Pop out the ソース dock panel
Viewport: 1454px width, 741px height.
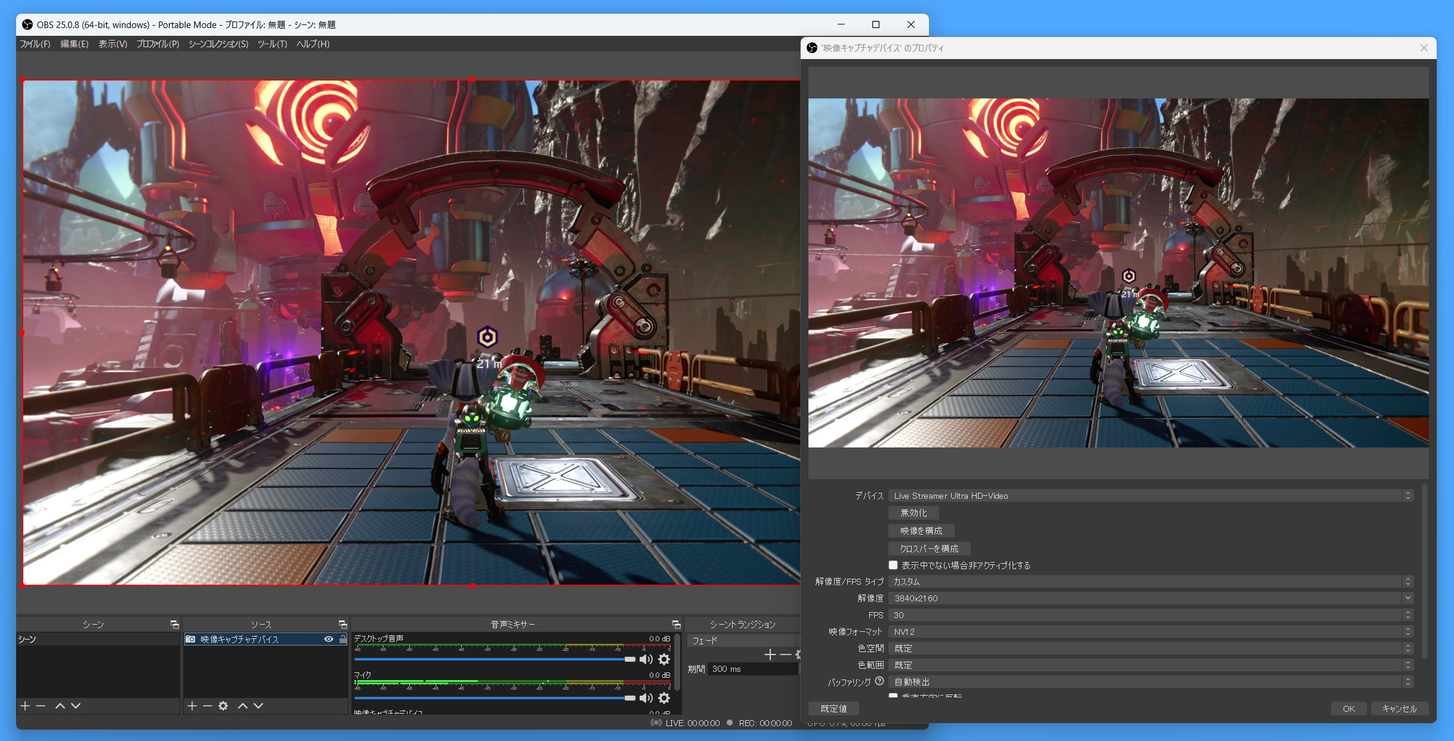(x=343, y=624)
